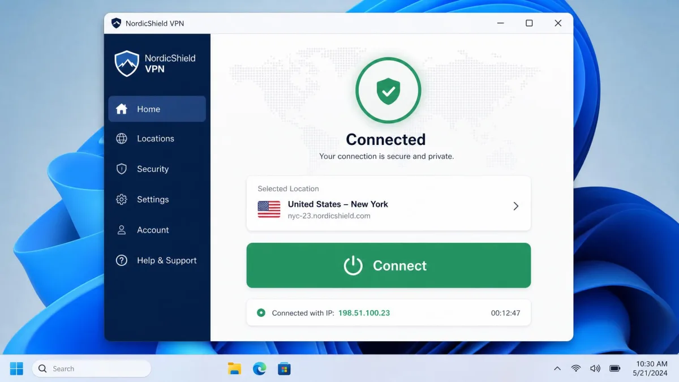Close the NordicShield VPN window

pyautogui.click(x=558, y=23)
